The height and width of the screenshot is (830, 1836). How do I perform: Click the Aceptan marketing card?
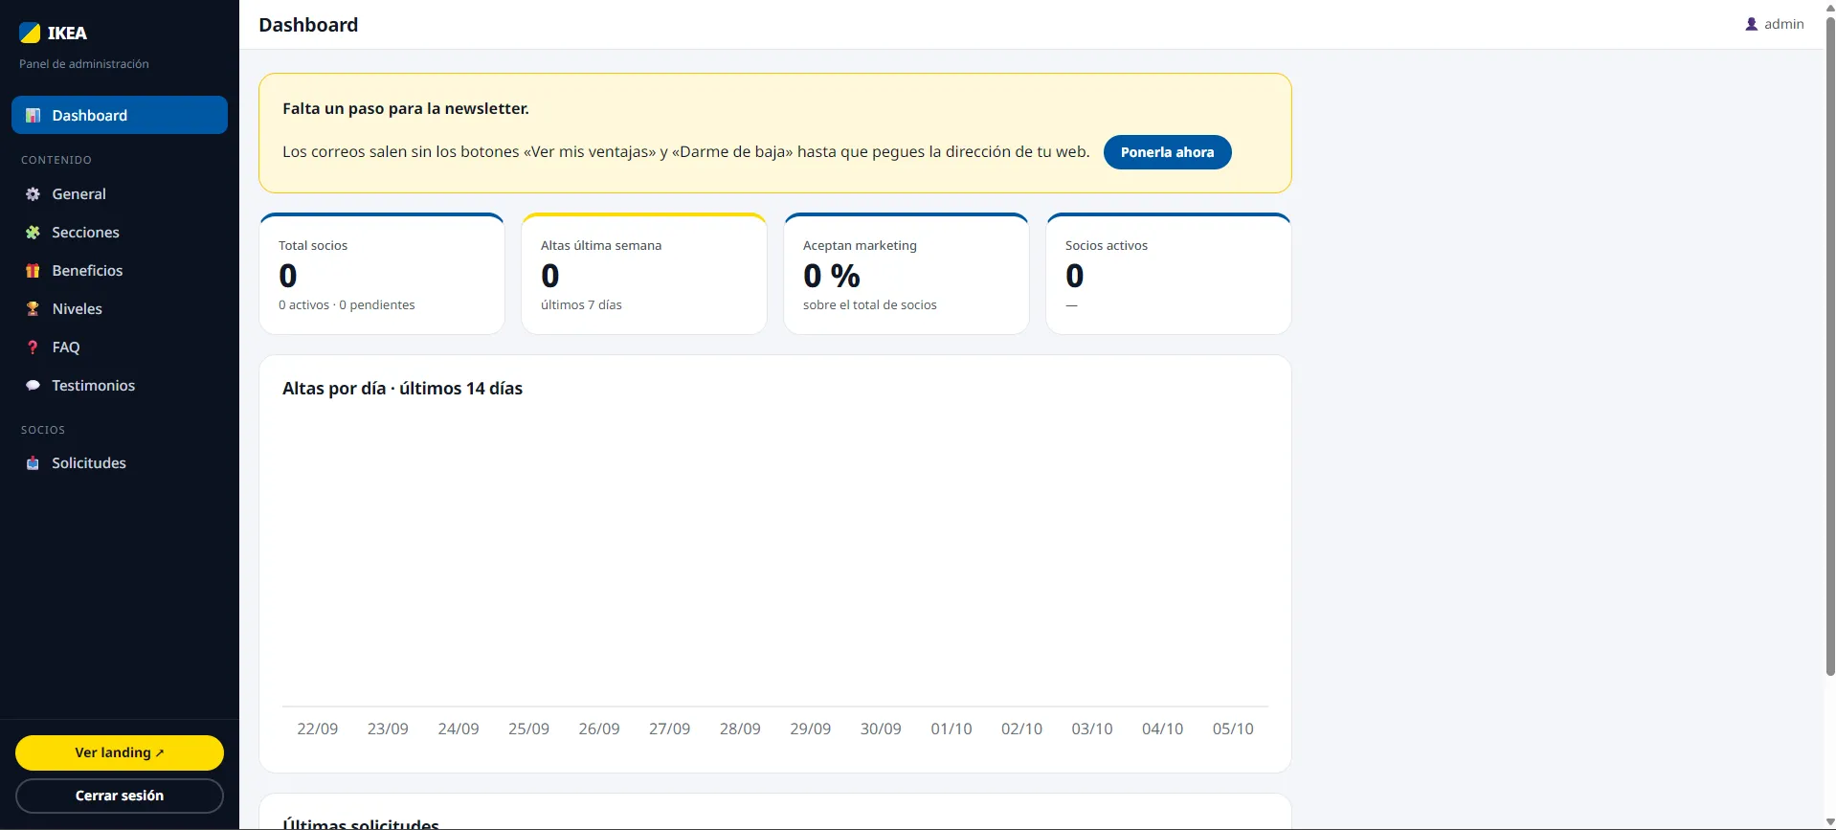click(x=907, y=274)
